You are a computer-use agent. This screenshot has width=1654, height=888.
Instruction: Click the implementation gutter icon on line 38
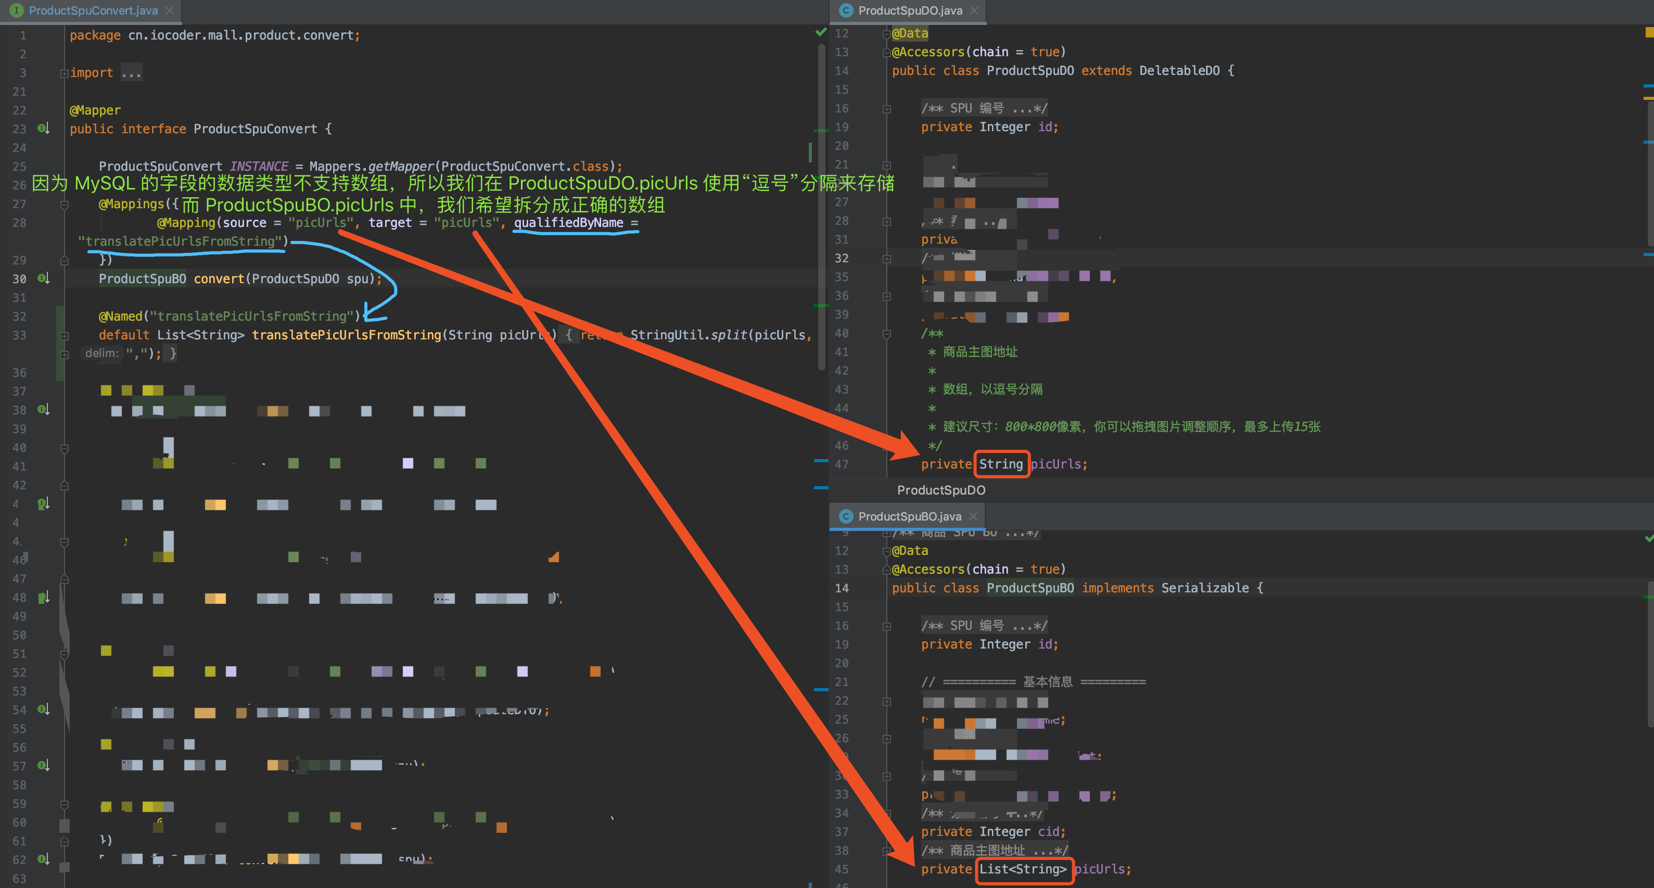[43, 410]
